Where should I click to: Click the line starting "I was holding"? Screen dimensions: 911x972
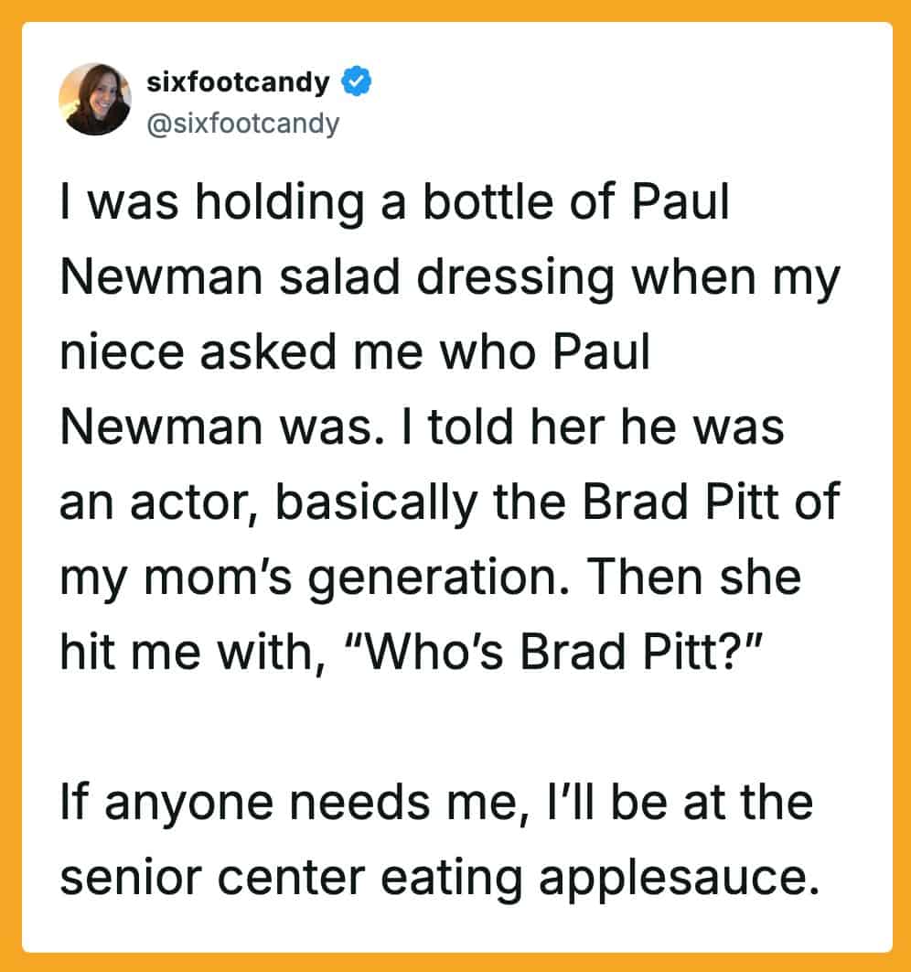(393, 205)
